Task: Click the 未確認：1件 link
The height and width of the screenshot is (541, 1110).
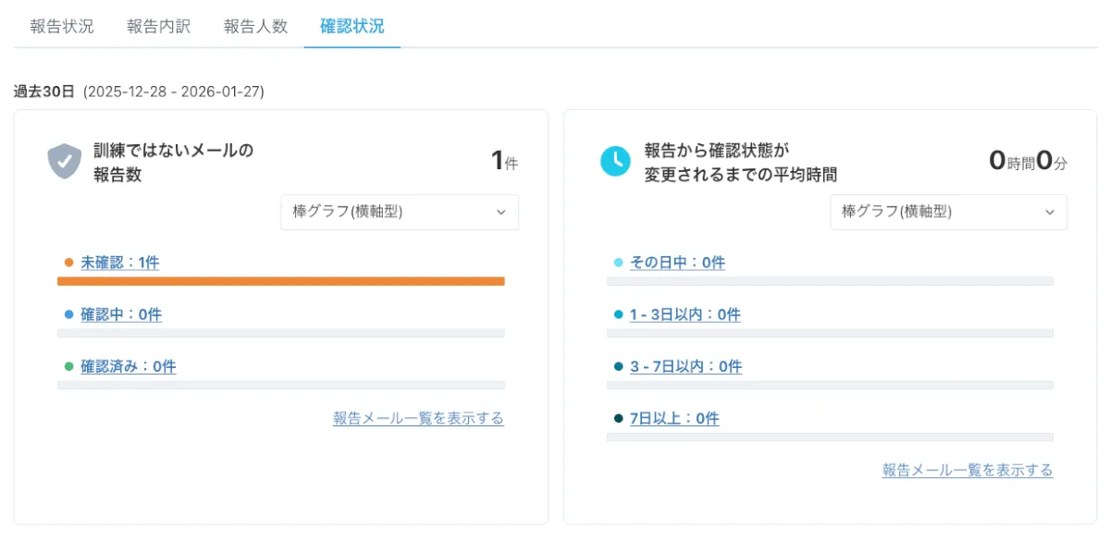Action: pyautogui.click(x=120, y=263)
